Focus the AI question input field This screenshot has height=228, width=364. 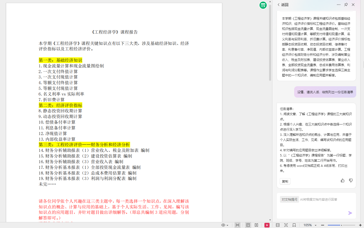(316, 206)
